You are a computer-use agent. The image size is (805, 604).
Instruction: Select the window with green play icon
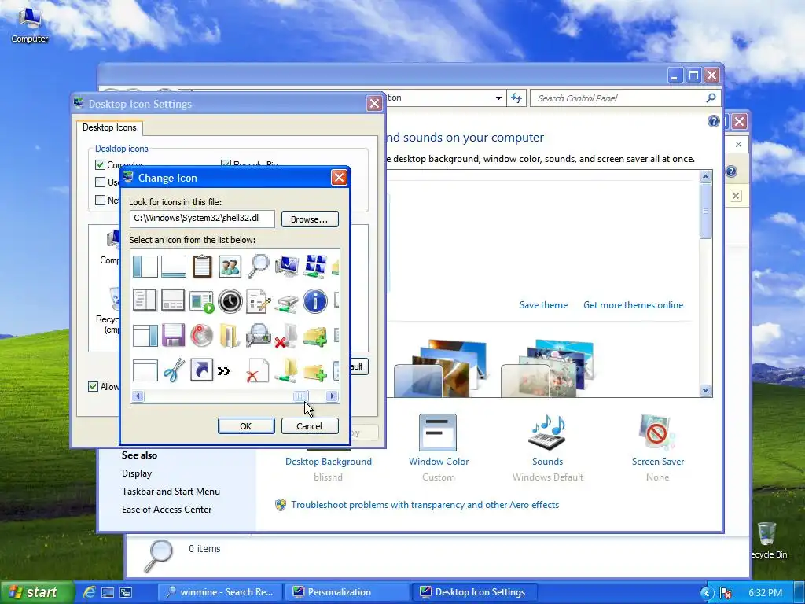point(201,301)
